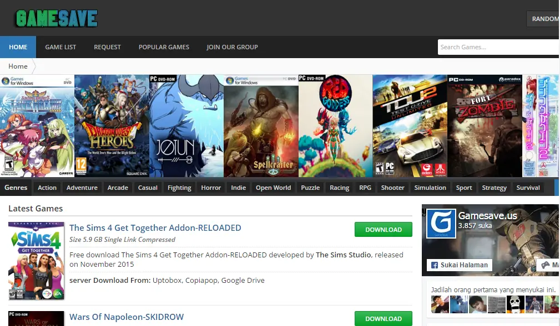Open the Spellcrafter game cover

coord(261,126)
